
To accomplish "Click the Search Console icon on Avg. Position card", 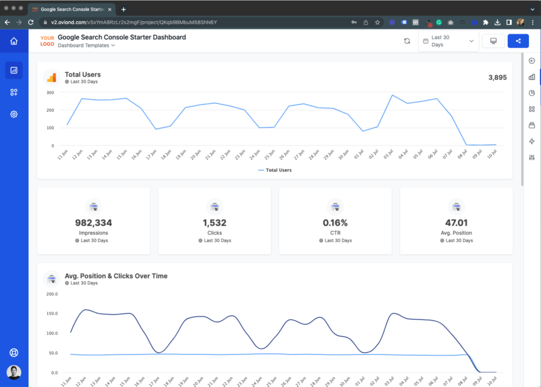I will (x=456, y=207).
